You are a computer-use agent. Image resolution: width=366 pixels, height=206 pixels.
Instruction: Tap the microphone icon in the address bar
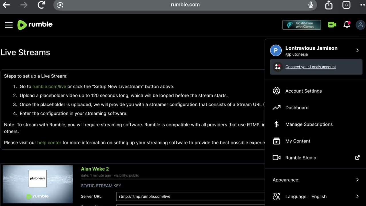(x=311, y=5)
